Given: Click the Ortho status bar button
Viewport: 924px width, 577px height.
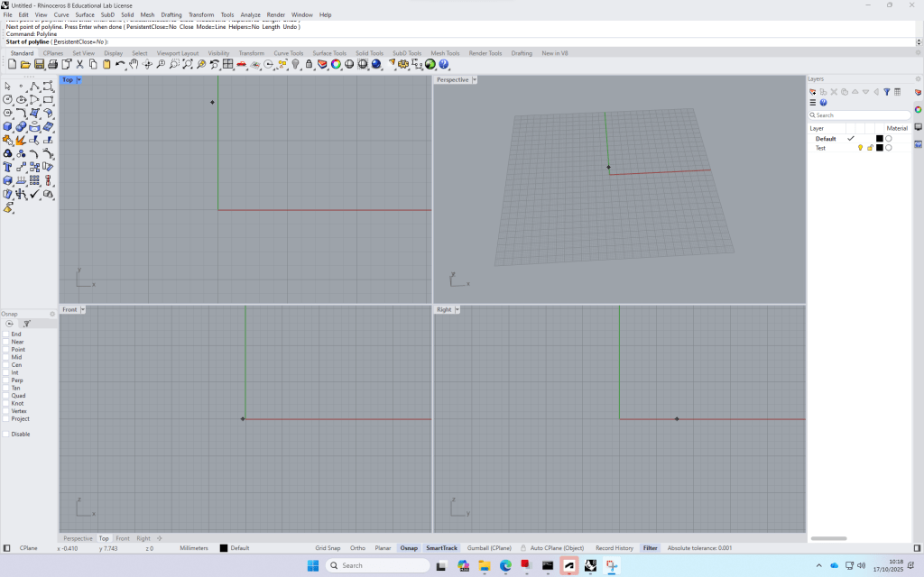Looking at the screenshot, I should tap(358, 548).
